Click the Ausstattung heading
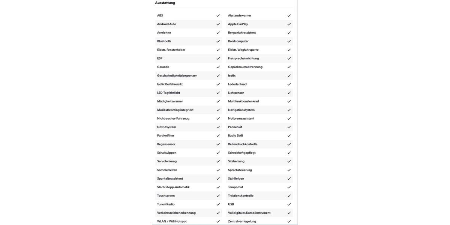The width and height of the screenshot is (450, 225). click(x=165, y=3)
